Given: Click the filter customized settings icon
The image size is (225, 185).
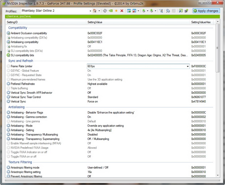Looking at the screenshot, I should (x=161, y=11).
